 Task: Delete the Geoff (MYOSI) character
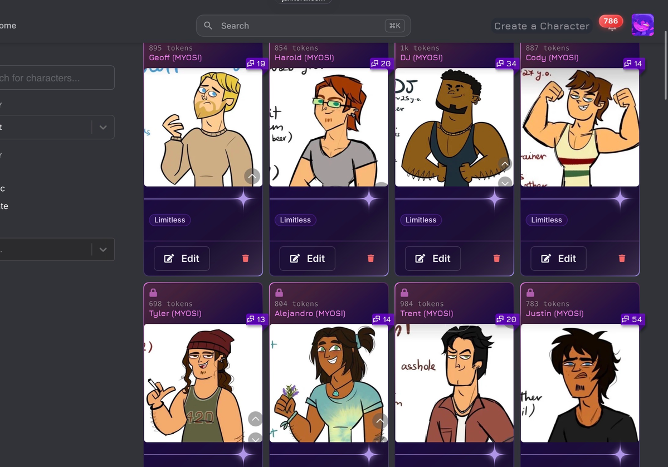coord(245,258)
